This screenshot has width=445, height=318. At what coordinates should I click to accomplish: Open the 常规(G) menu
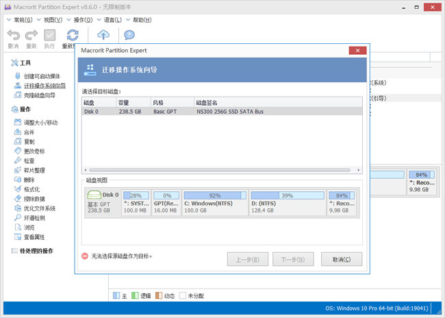[x=23, y=20]
